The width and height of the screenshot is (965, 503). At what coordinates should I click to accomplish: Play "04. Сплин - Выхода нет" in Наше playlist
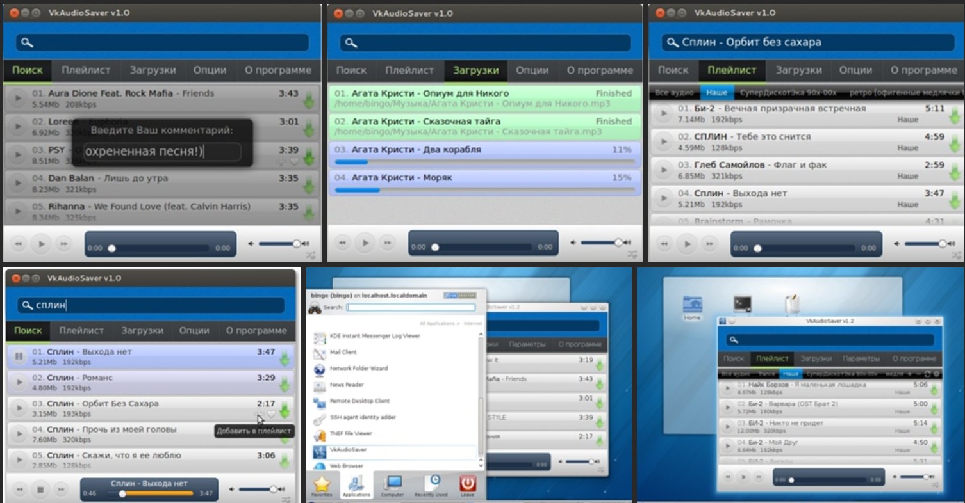pos(663,198)
